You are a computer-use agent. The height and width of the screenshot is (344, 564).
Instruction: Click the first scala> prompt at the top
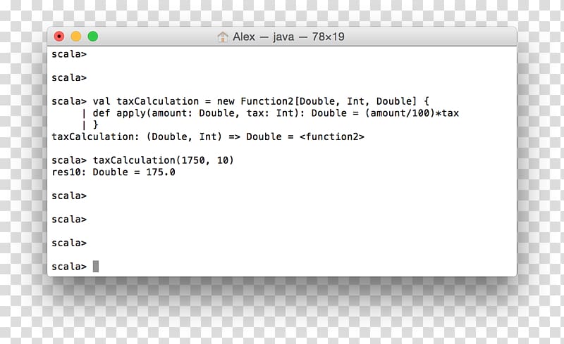69,54
